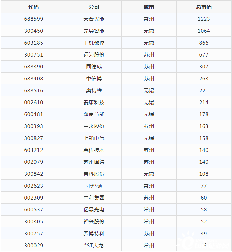Screen dimensions: 232x252
Task: Select market value 58
Action: tap(204, 209)
